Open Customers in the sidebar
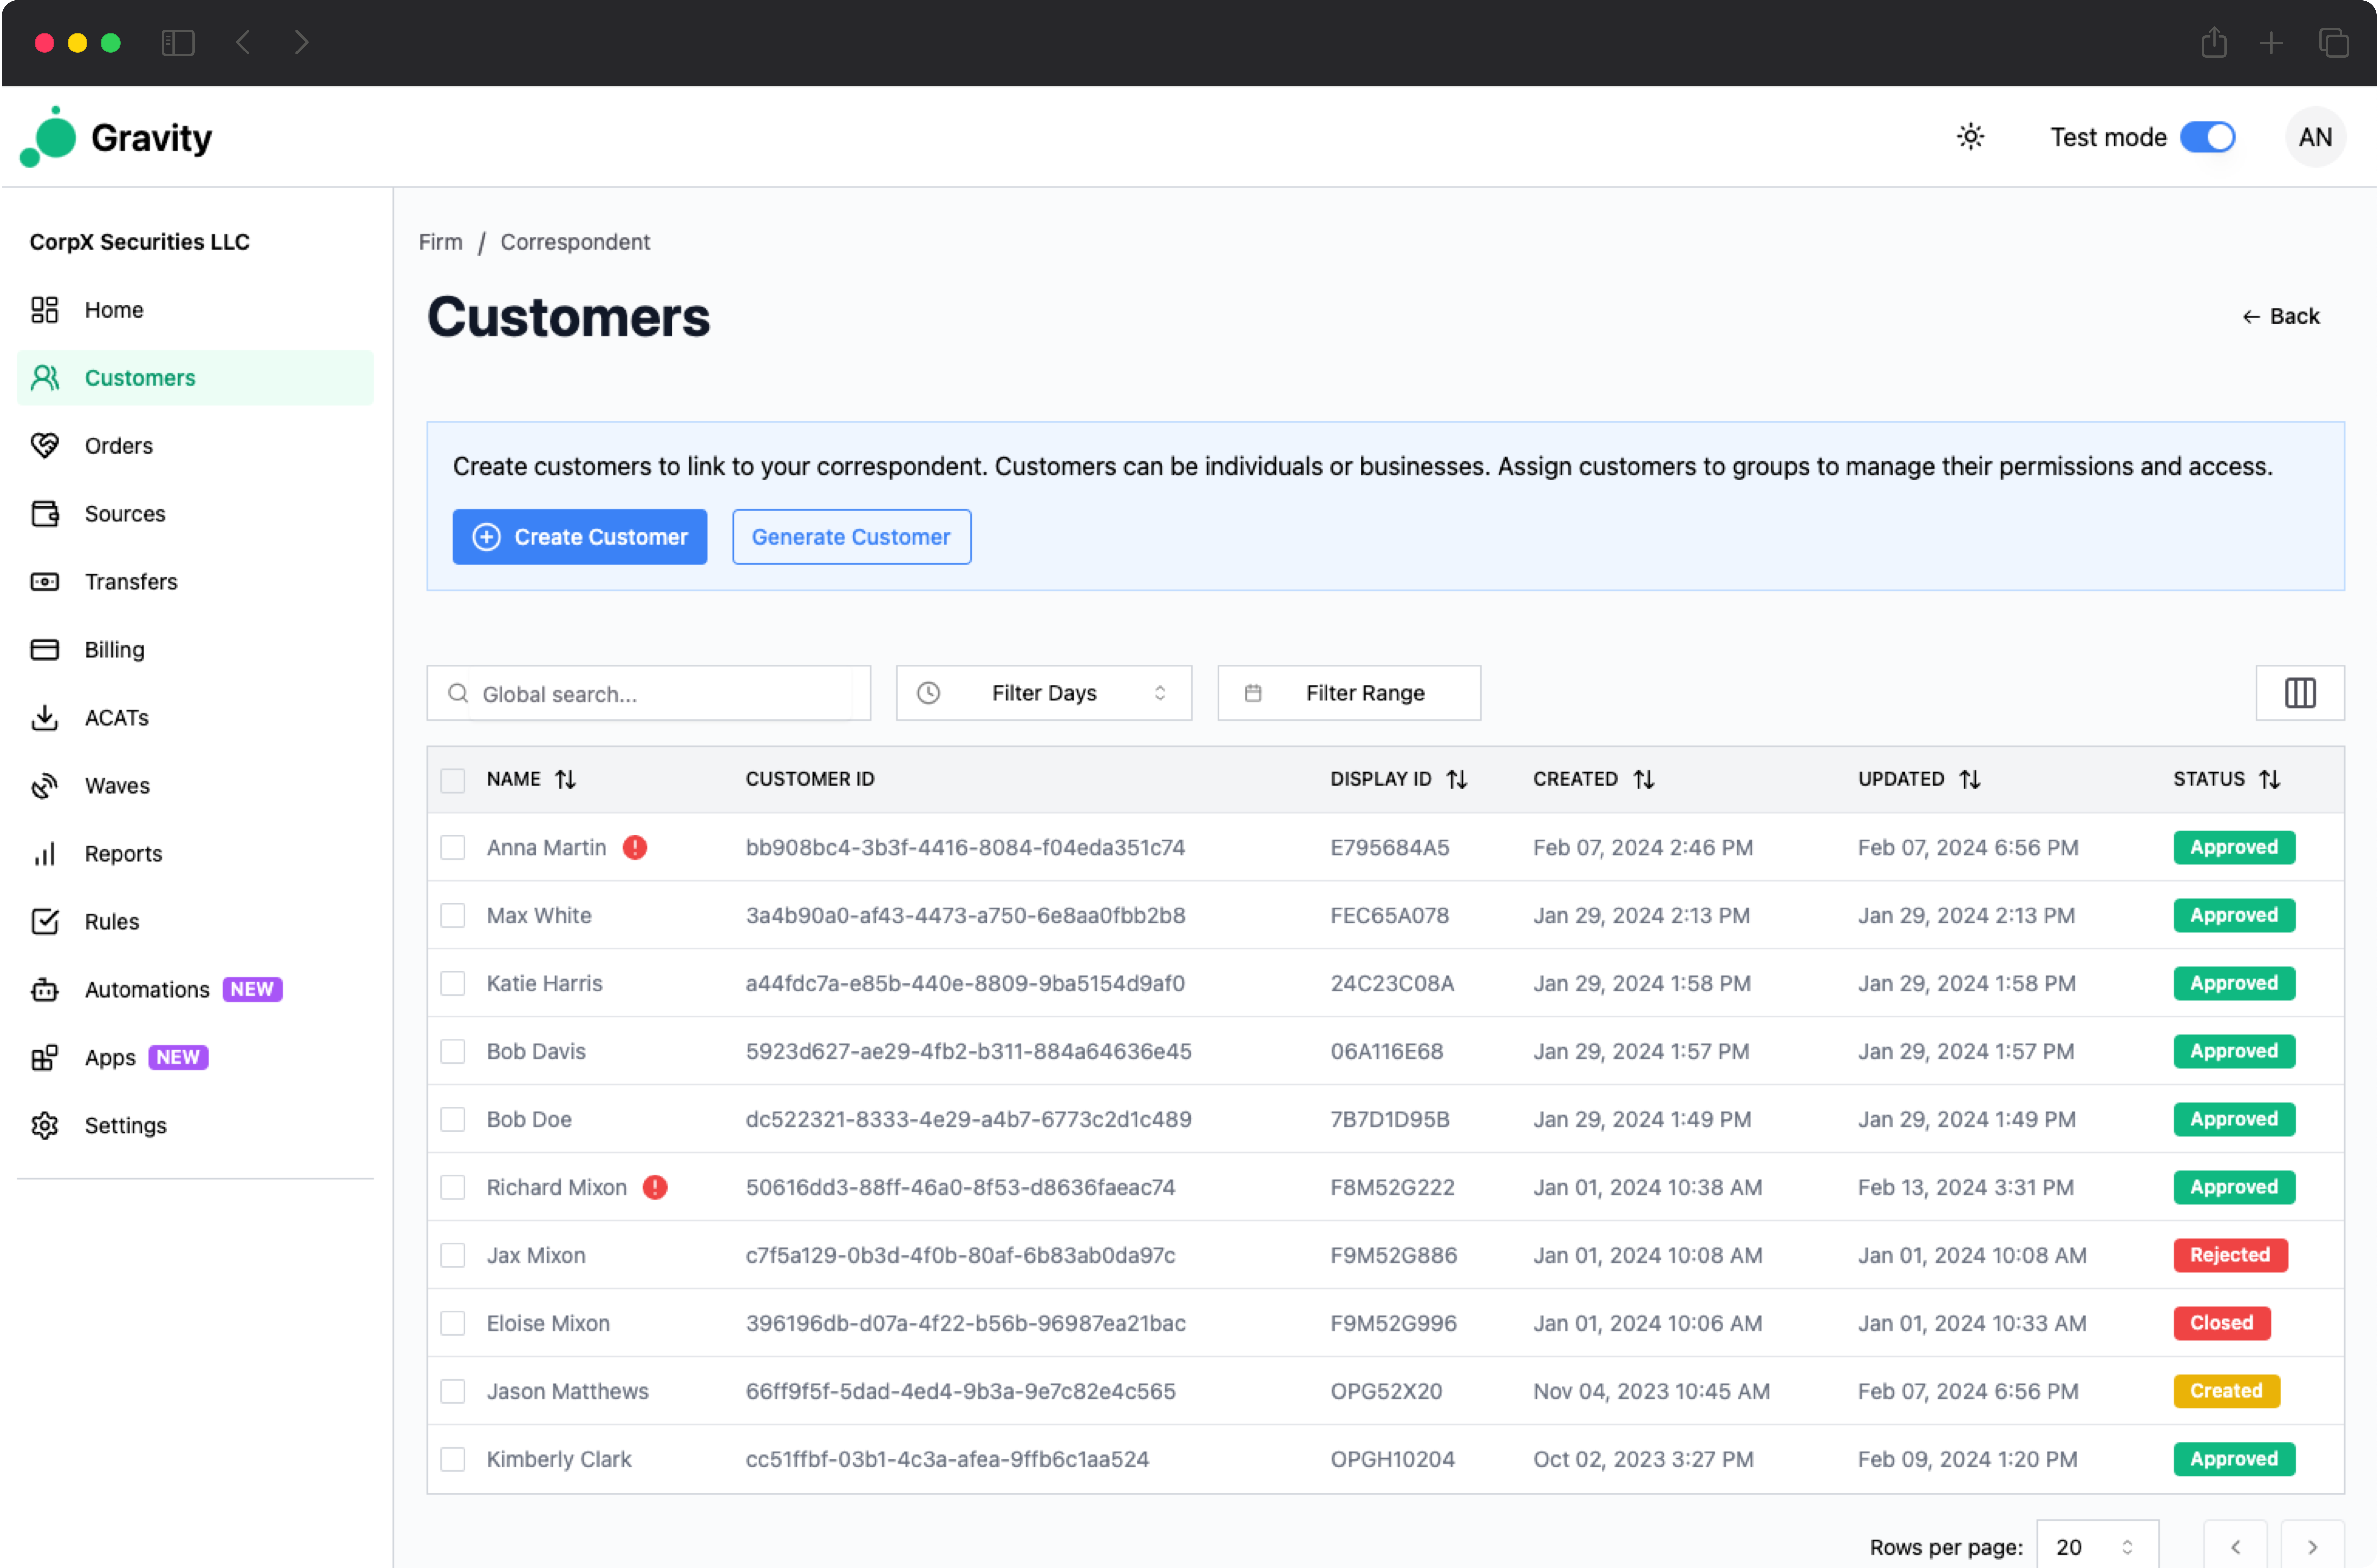Image resolution: width=2377 pixels, height=1568 pixels. [x=195, y=378]
